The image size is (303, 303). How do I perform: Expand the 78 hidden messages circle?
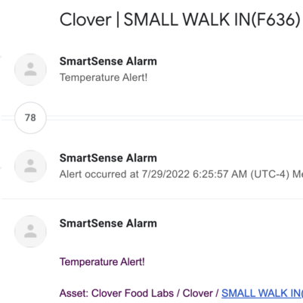pos(30,118)
